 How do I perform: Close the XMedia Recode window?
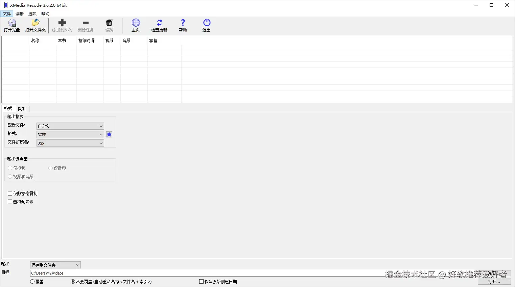[507, 5]
